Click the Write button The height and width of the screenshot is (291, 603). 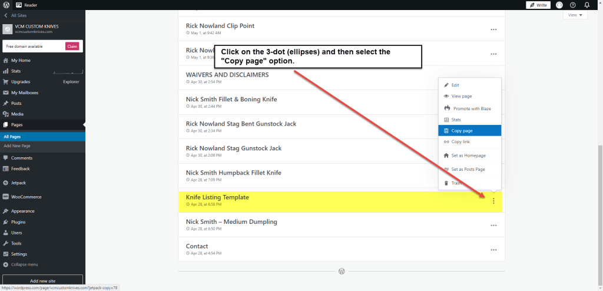[538, 5]
